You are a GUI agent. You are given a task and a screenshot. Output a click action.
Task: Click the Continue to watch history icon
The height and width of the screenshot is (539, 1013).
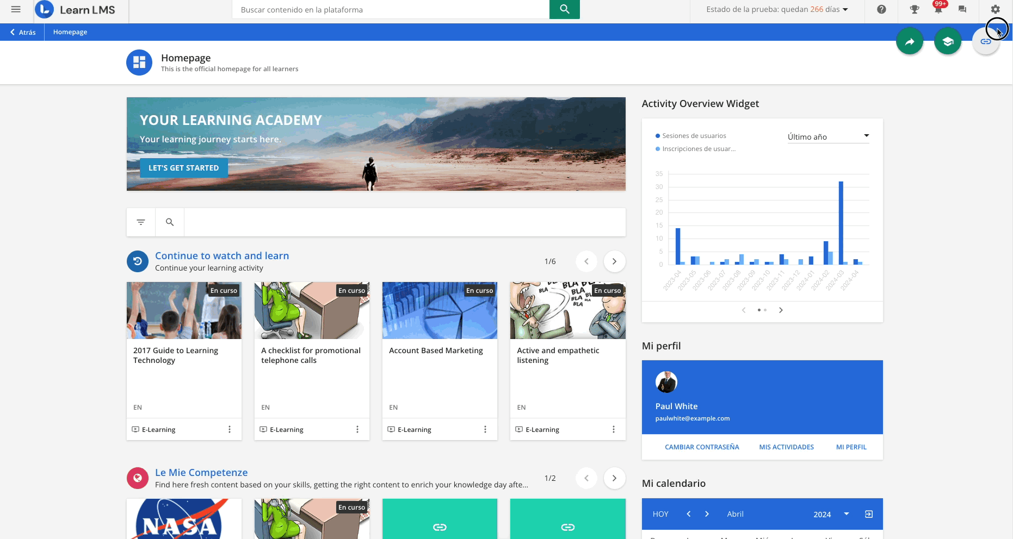tap(138, 261)
